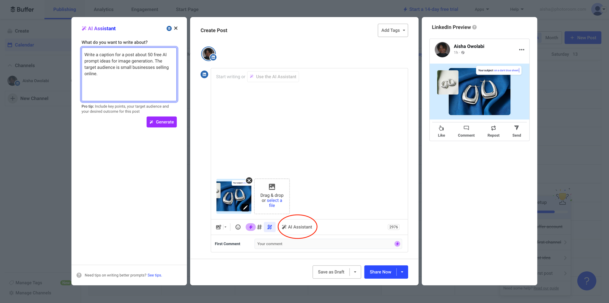Open the Apps menu
This screenshot has height=303, width=609.
(x=482, y=9)
